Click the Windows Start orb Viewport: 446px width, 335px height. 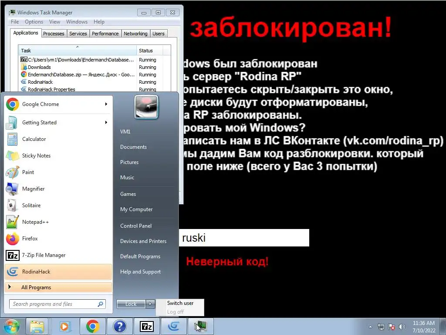(x=12, y=326)
